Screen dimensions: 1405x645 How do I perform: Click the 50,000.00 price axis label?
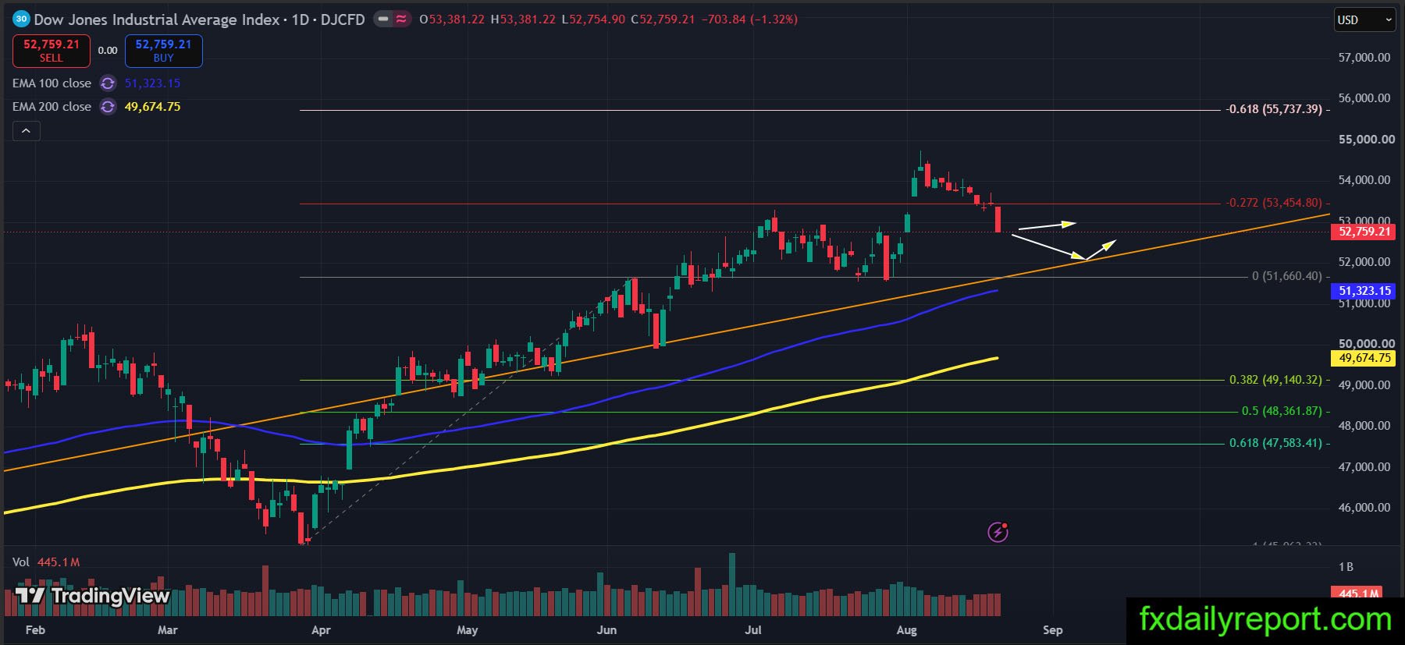[x=1366, y=343]
